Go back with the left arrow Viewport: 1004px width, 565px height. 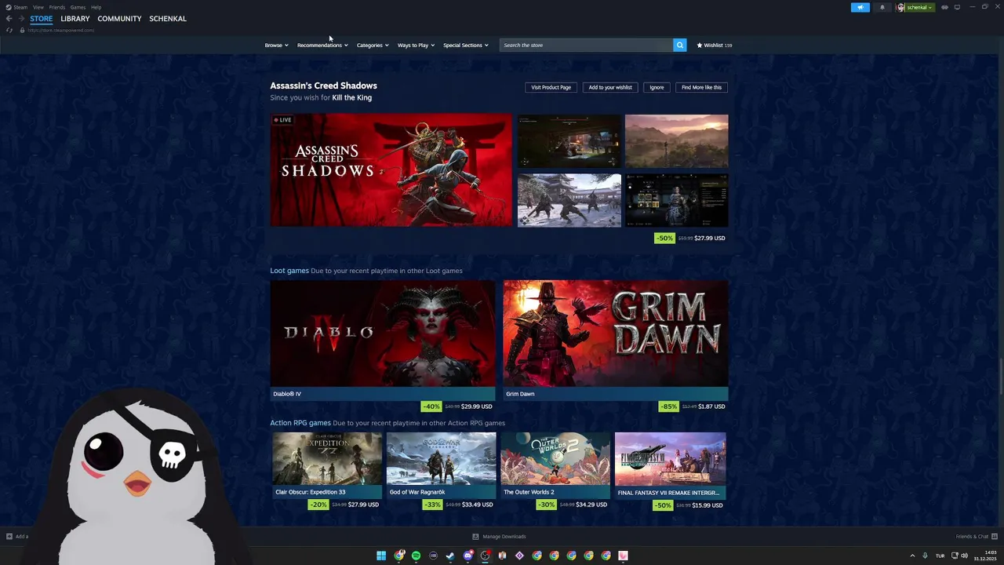coord(9,19)
